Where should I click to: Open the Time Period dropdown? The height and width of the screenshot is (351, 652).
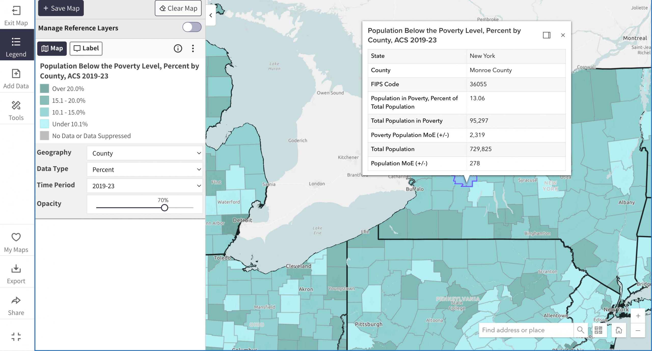(x=145, y=186)
